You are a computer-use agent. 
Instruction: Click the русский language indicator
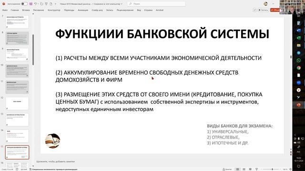pos(24,169)
